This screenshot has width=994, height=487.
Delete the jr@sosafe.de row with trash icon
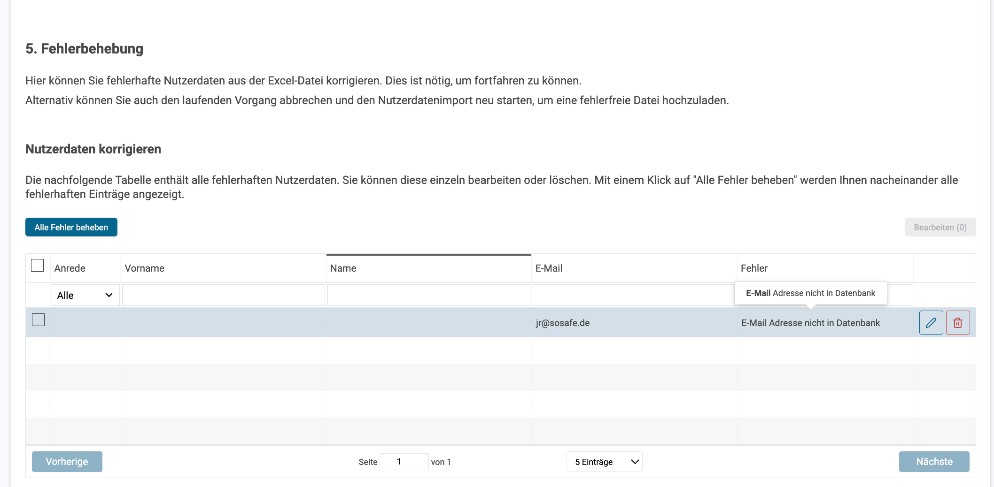957,323
